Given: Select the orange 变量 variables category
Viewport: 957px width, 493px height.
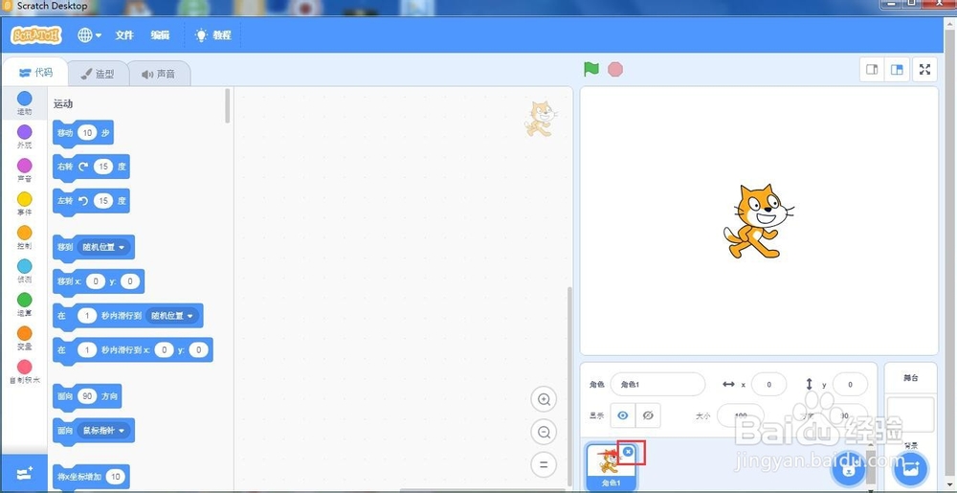Looking at the screenshot, I should (25, 338).
